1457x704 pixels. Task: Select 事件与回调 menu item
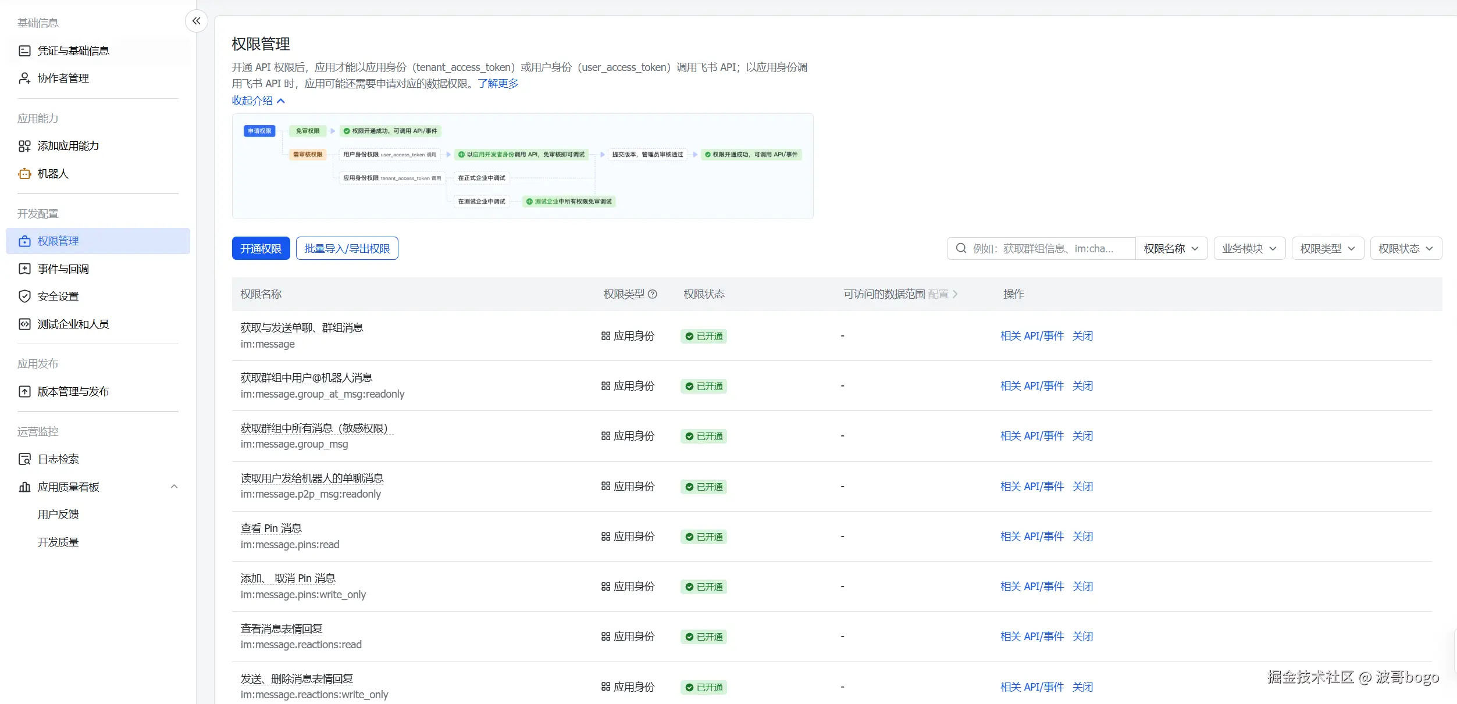(x=98, y=269)
